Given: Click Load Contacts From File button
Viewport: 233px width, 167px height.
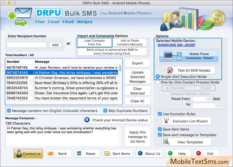Looking at the screenshot, I should (x=94, y=42).
